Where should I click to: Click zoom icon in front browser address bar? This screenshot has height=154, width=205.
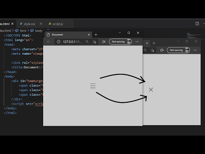[x=87, y=41]
